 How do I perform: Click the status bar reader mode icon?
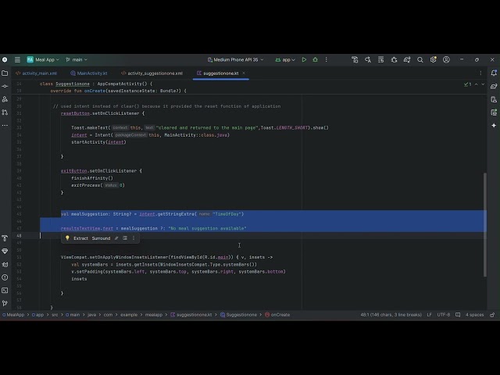coord(458,315)
